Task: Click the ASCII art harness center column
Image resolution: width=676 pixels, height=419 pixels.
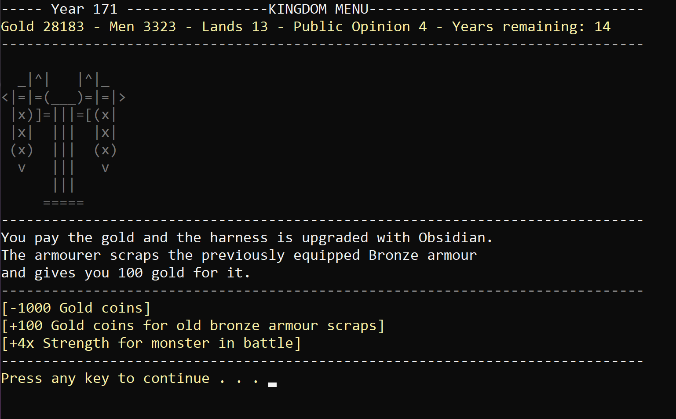Action: 63,150
